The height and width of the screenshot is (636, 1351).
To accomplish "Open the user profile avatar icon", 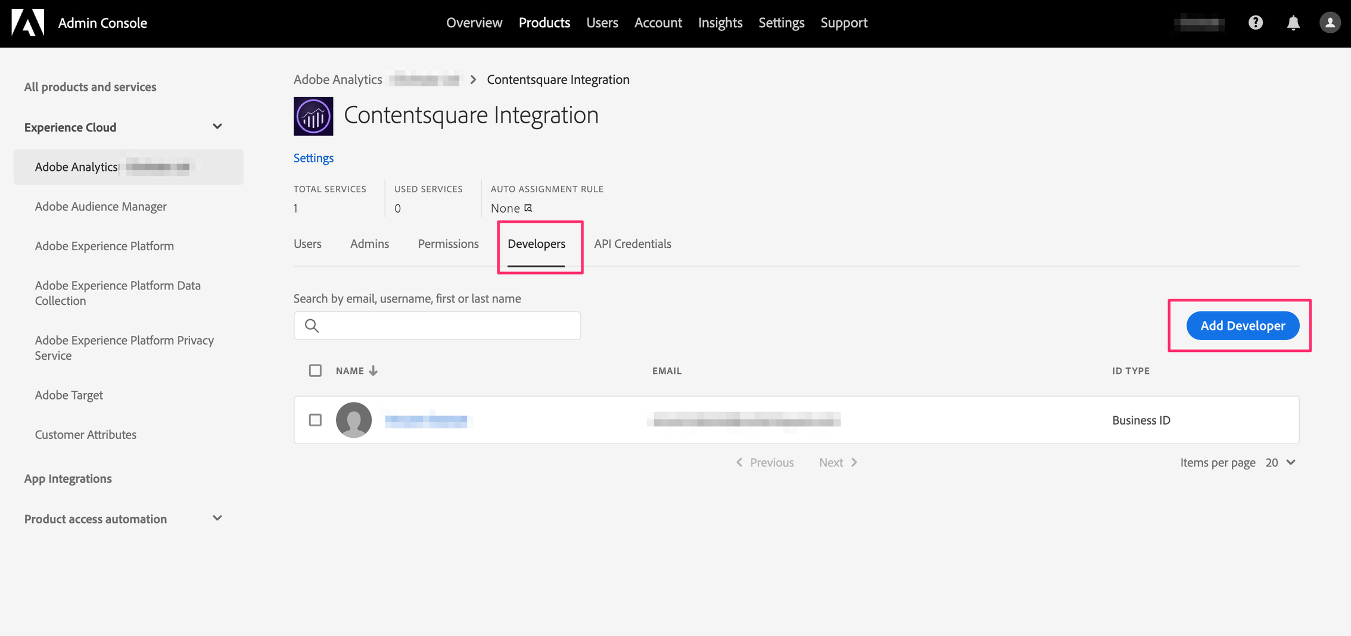I will pyautogui.click(x=1330, y=23).
